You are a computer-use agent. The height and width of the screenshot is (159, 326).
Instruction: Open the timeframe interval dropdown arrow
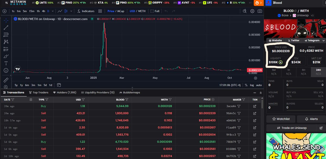tap(52, 11)
